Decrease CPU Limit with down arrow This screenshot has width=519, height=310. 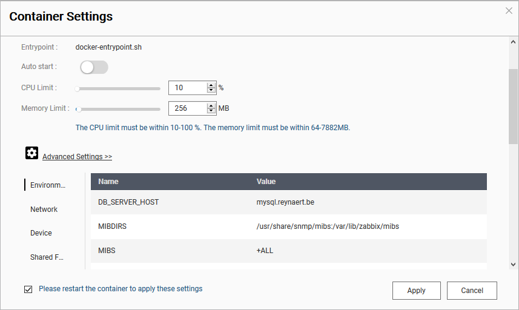(x=211, y=90)
